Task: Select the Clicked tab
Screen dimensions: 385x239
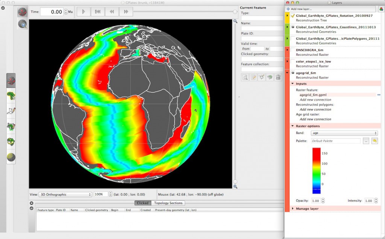Action: click(142, 203)
